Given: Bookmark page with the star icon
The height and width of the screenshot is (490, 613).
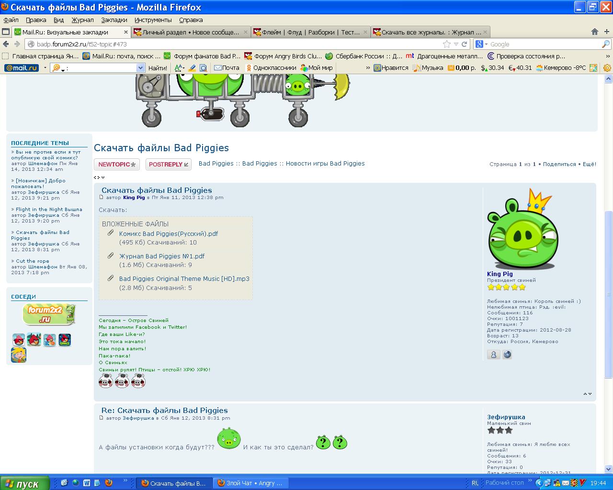Looking at the screenshot, I should pos(446,44).
